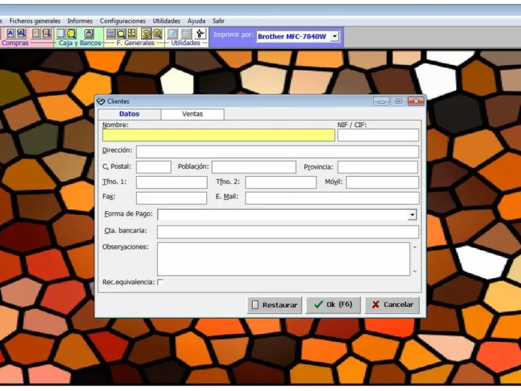Open the Configuraciones menu

click(122, 21)
